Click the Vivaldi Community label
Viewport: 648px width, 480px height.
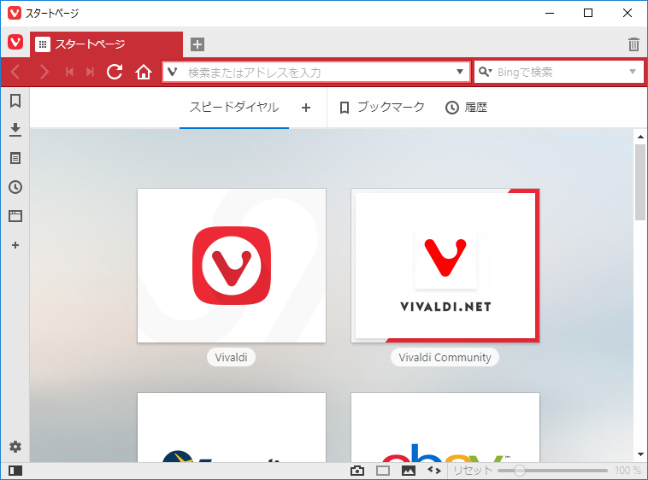tap(445, 357)
